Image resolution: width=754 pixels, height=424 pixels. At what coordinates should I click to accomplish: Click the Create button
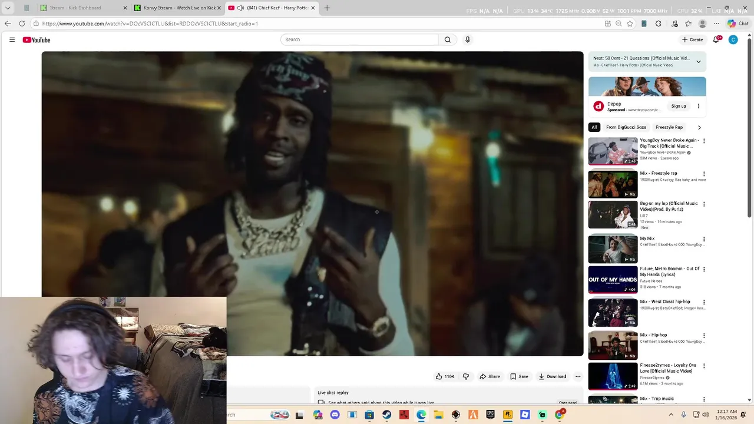click(693, 39)
